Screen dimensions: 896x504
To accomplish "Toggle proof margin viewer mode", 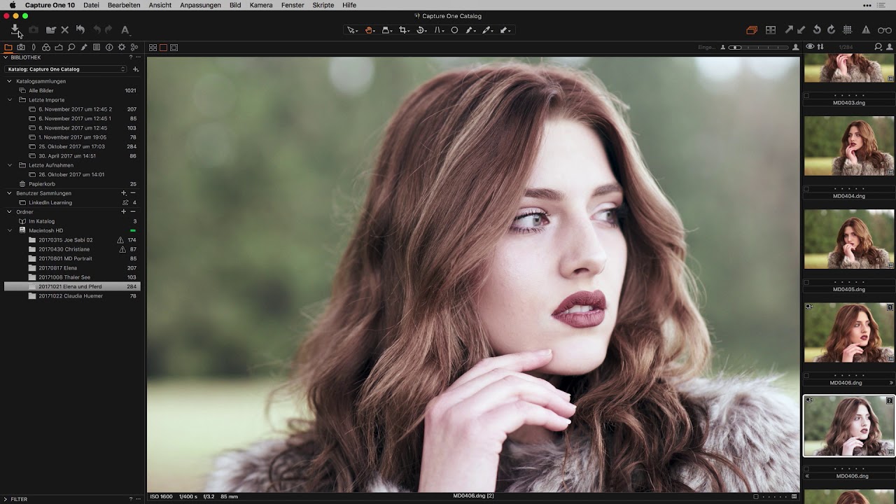I will 174,48.
